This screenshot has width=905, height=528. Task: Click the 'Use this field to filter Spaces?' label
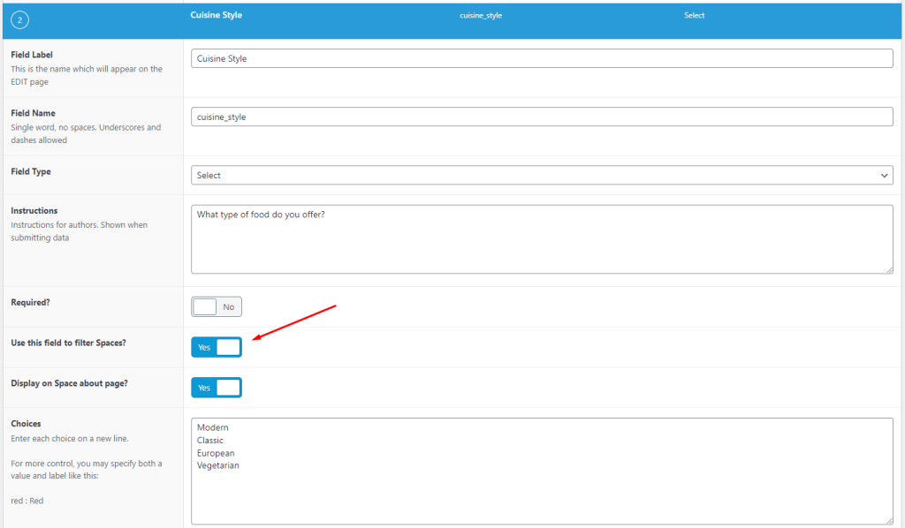[x=68, y=343]
